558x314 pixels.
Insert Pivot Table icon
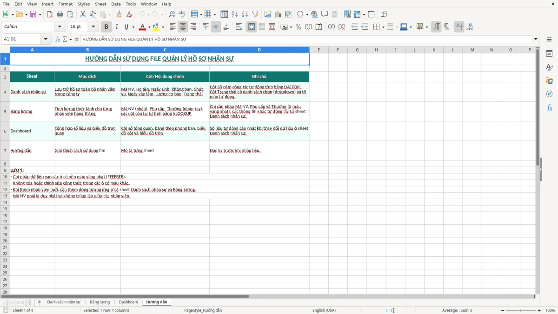[288, 14]
